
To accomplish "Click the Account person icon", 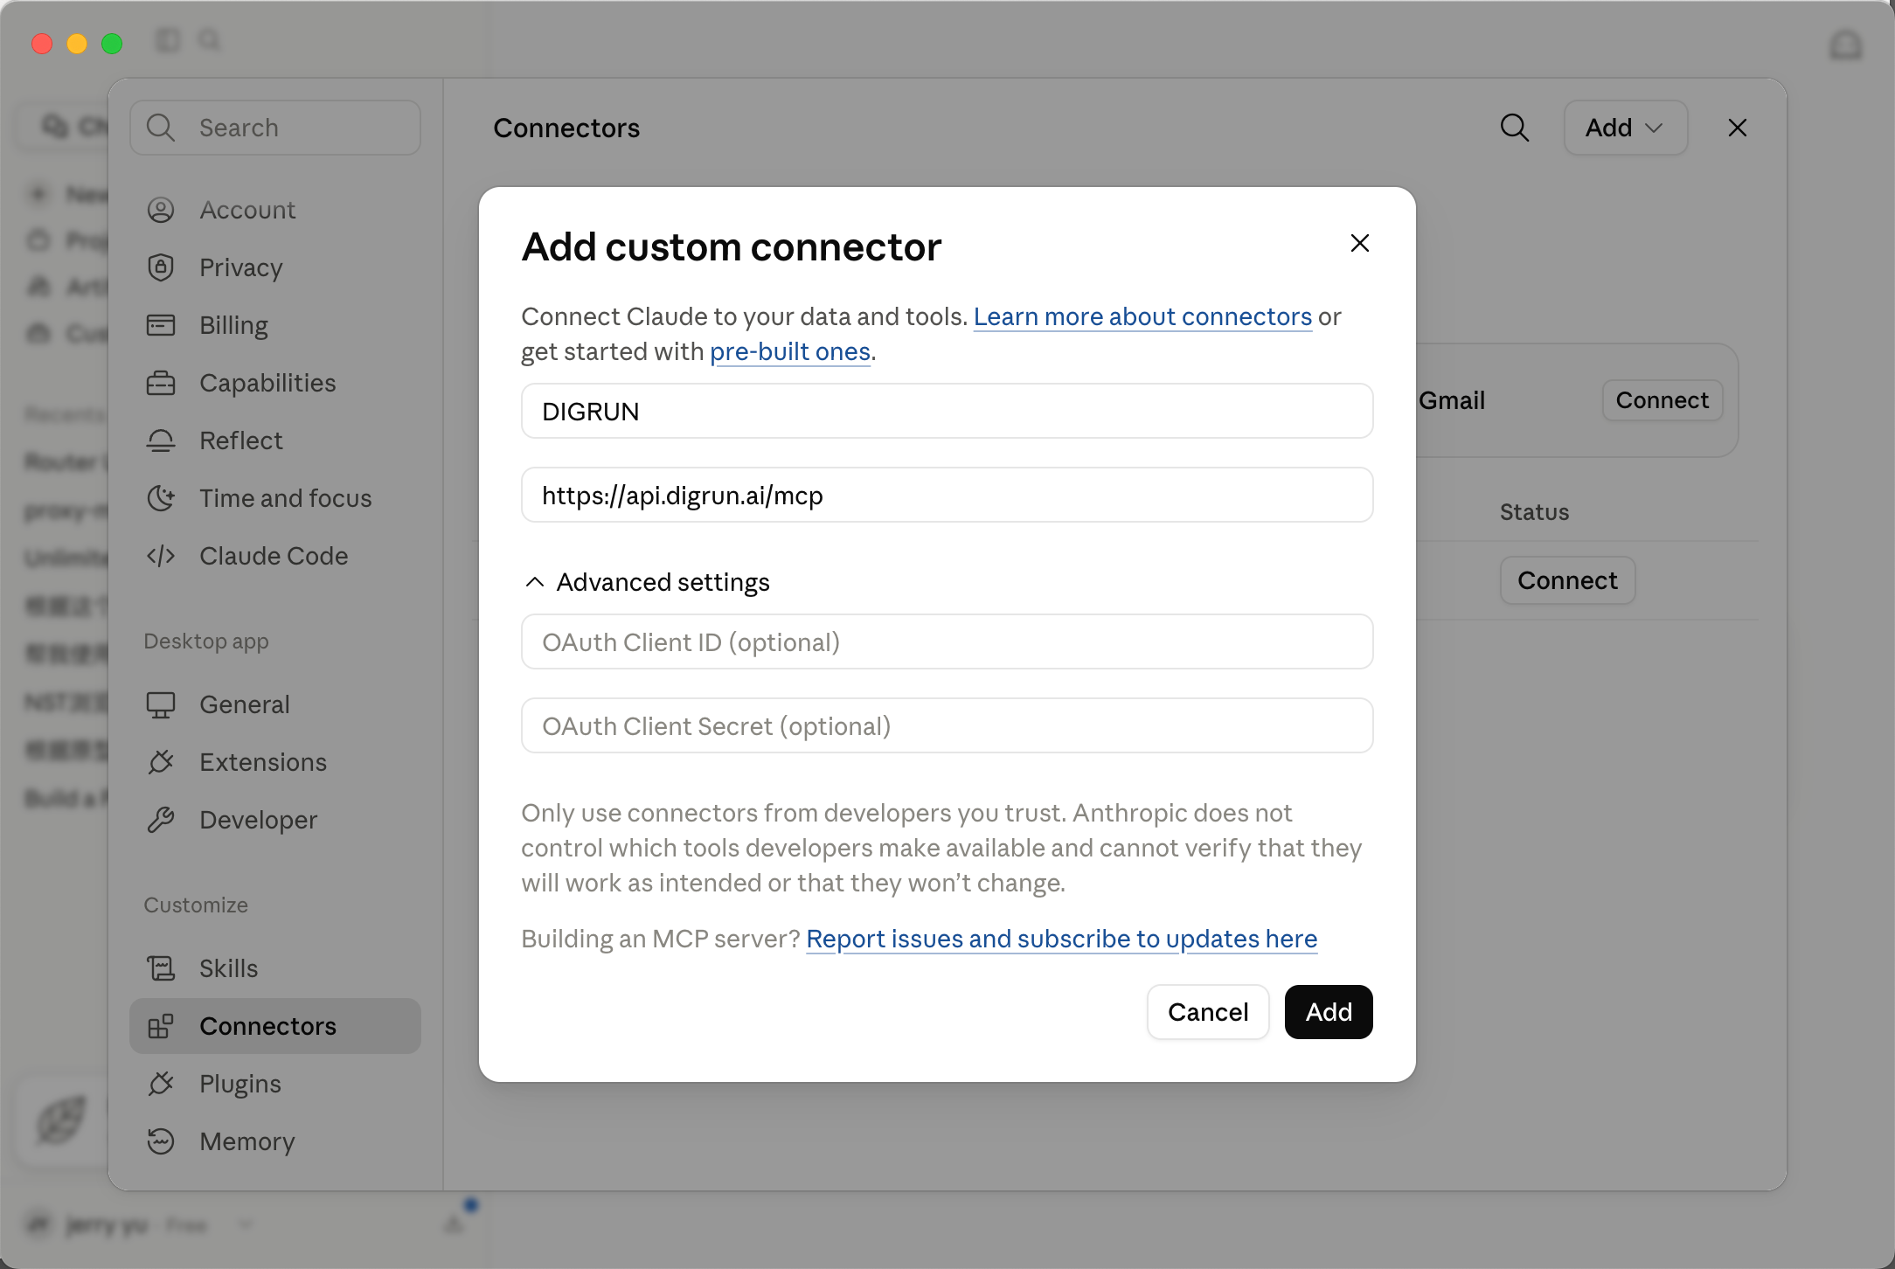I will pos(161,210).
